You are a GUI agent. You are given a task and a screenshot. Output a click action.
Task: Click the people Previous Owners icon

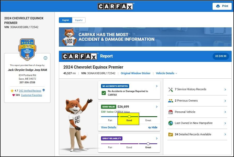(170, 101)
